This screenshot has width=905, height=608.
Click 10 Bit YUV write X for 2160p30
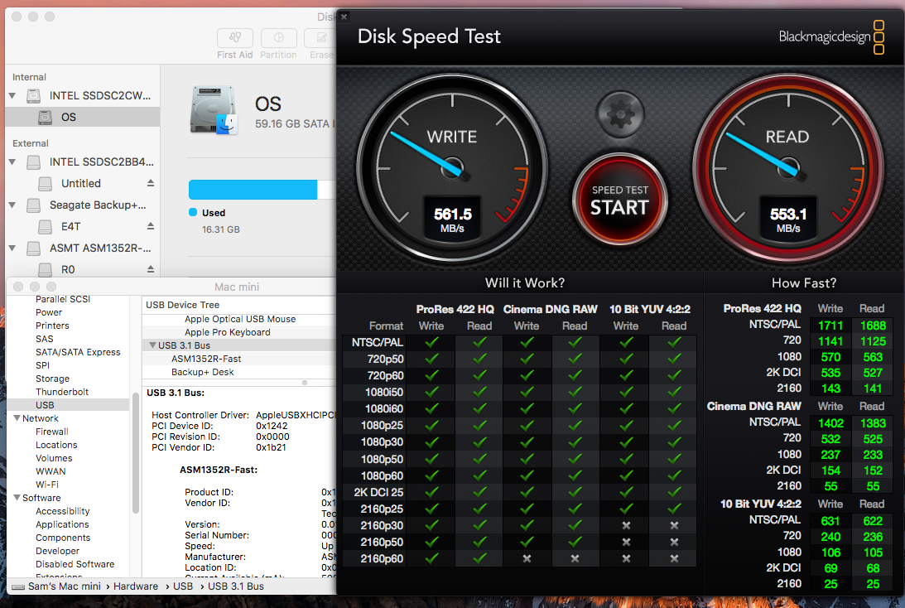coord(626,525)
